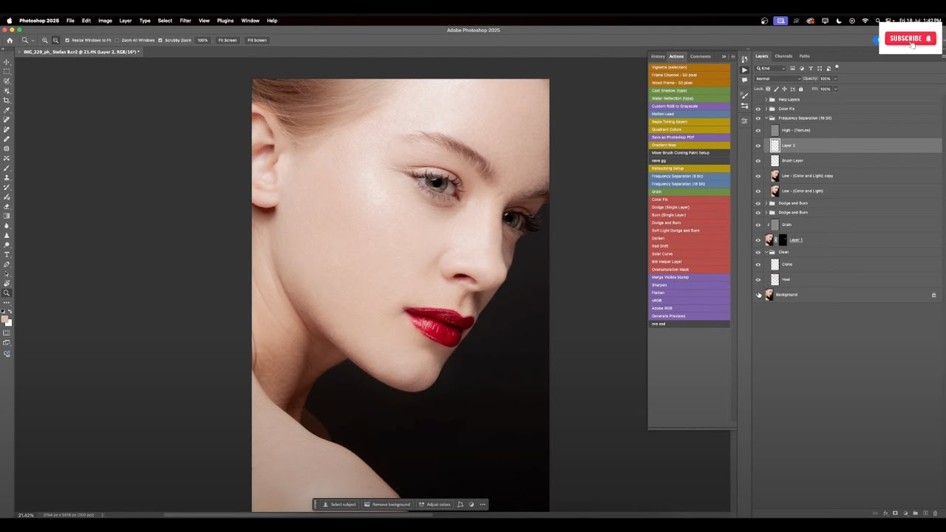Viewport: 946px width, 532px height.
Task: Click the Fit Screen button
Action: pyautogui.click(x=228, y=40)
